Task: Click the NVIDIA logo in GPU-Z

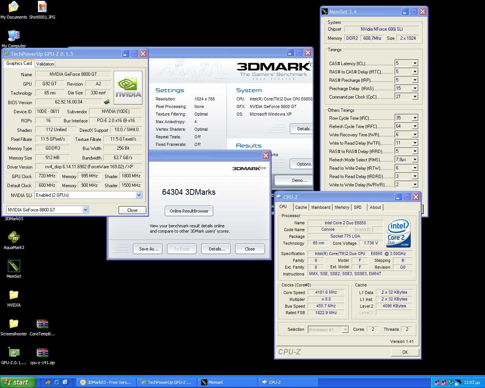Action: click(128, 88)
